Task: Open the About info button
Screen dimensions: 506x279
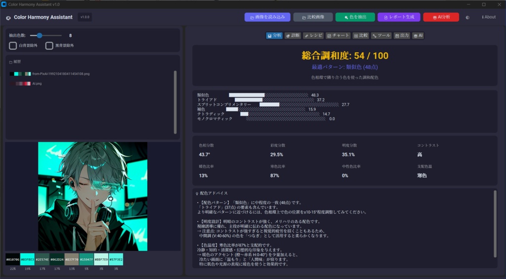Action: click(489, 17)
